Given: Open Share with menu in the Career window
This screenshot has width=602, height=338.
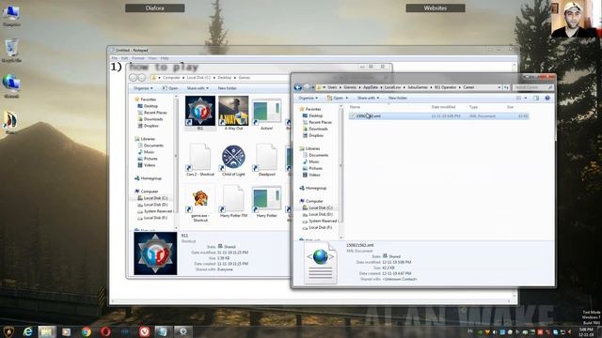Looking at the screenshot, I should [368, 98].
